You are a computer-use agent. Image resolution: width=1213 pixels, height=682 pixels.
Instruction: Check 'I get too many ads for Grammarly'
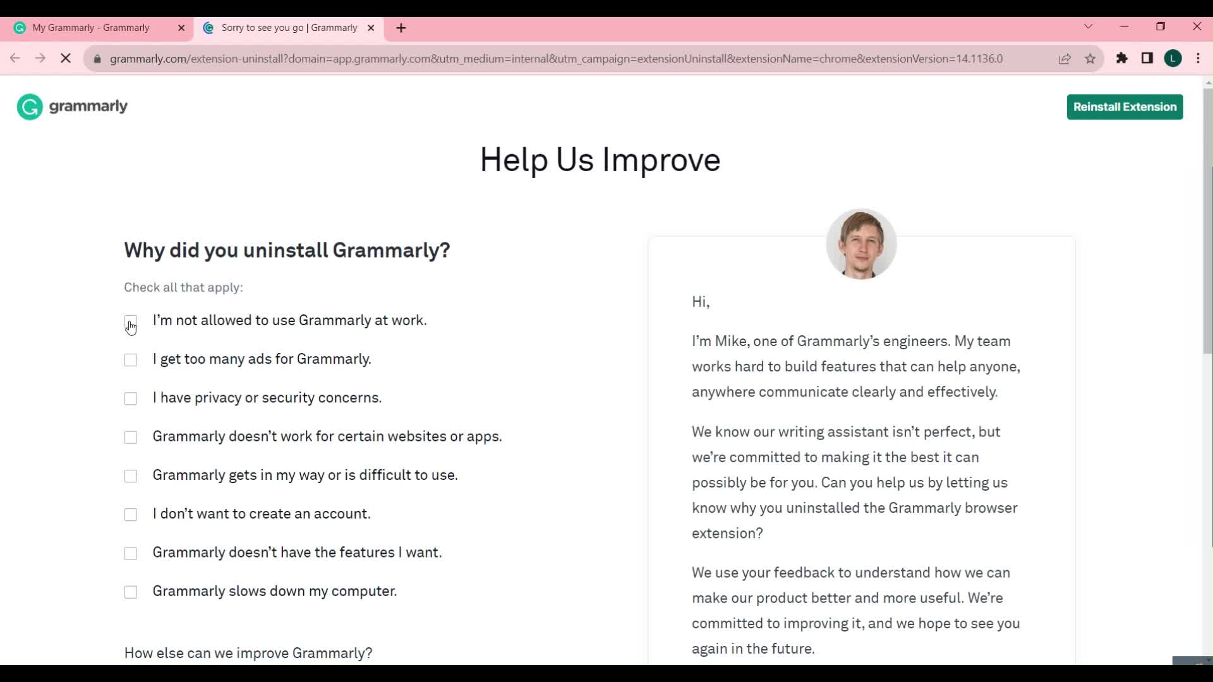(x=131, y=360)
